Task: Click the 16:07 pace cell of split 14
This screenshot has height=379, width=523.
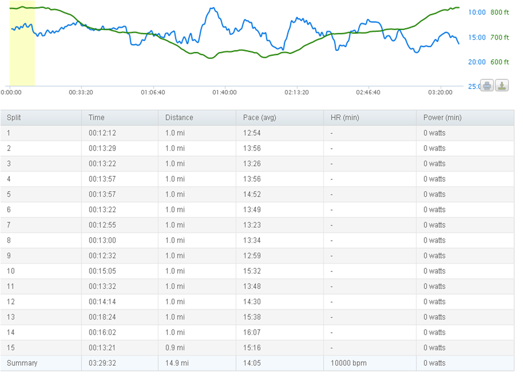Action: [251, 332]
